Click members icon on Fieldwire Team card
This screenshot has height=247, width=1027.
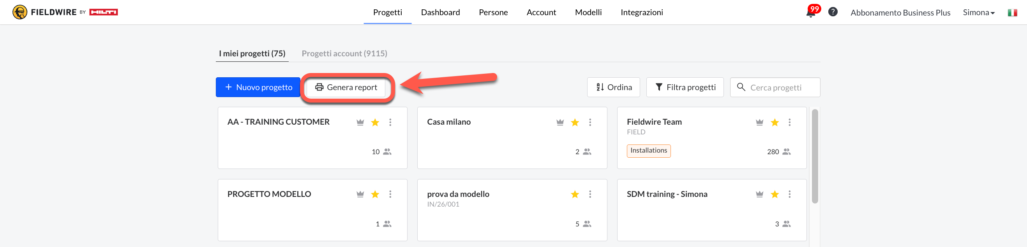click(x=786, y=152)
